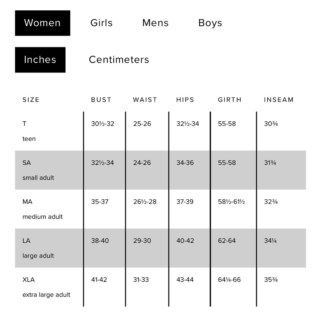Click the LA inseam value 34¼
321x321 pixels.
click(x=270, y=240)
